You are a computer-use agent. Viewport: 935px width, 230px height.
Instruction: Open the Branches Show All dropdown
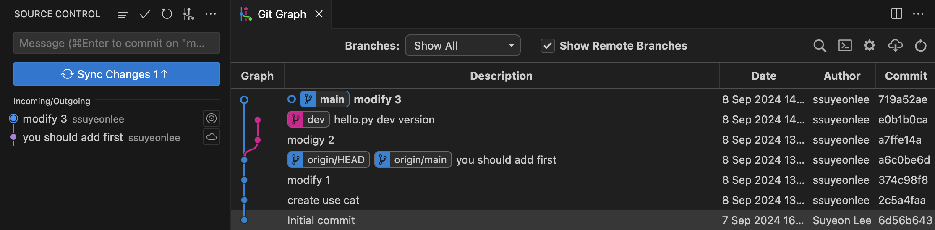tap(462, 45)
